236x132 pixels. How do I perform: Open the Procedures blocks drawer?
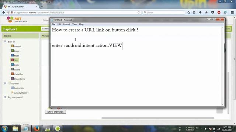(x=18, y=79)
